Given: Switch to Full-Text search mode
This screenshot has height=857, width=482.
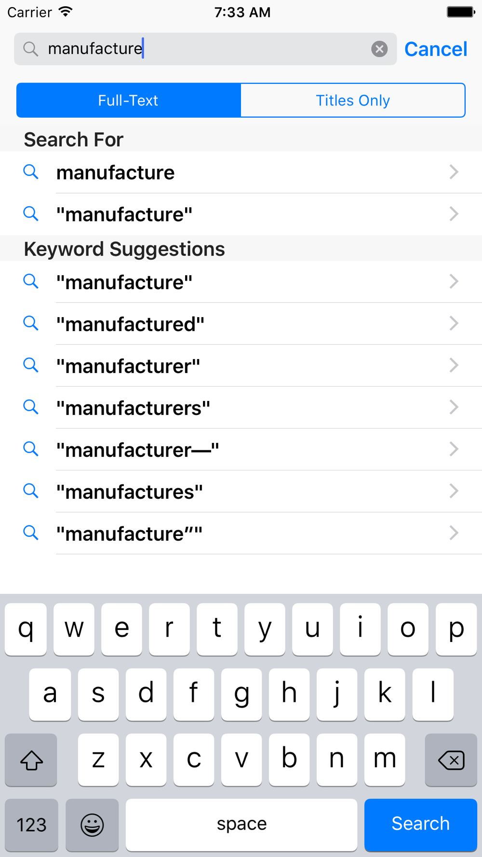Looking at the screenshot, I should [128, 100].
